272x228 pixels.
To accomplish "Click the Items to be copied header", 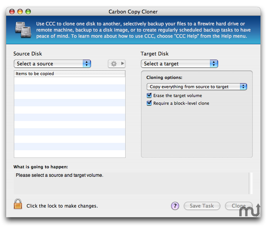I will (70, 74).
